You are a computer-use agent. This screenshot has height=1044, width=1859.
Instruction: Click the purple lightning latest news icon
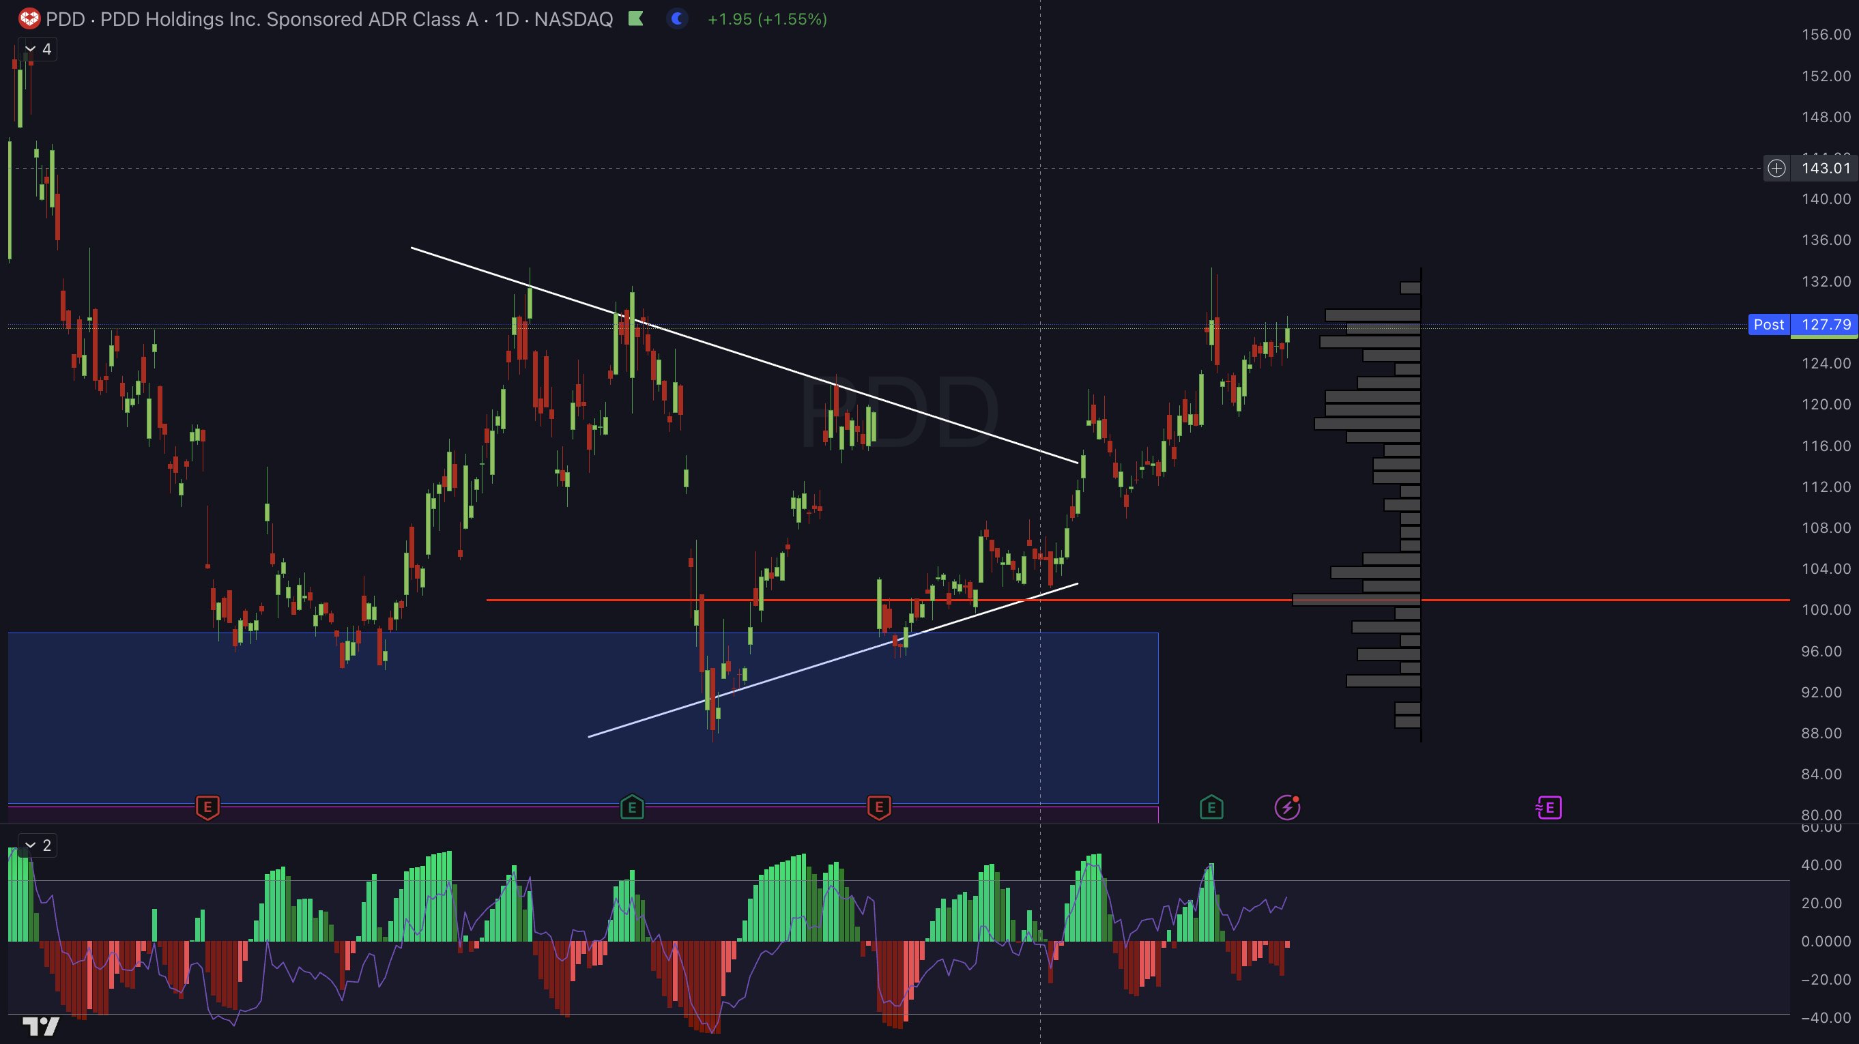(x=1287, y=807)
